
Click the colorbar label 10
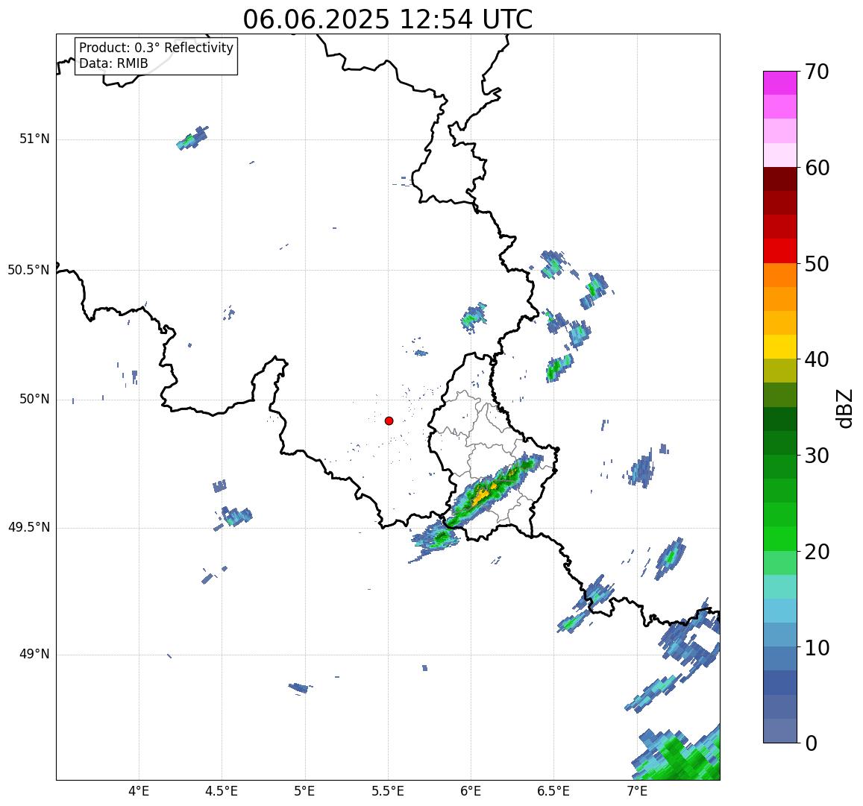[x=817, y=647]
